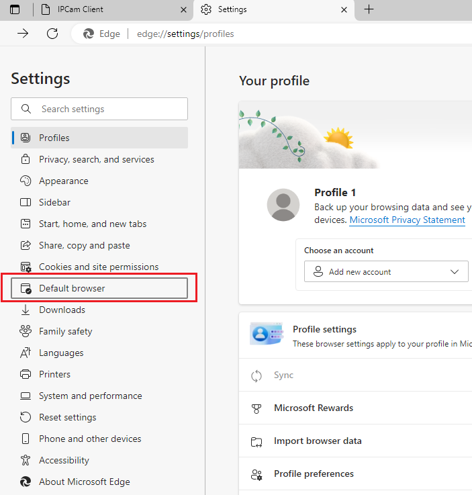Close the IPCam Client tab
The height and width of the screenshot is (495, 472).
coord(183,9)
